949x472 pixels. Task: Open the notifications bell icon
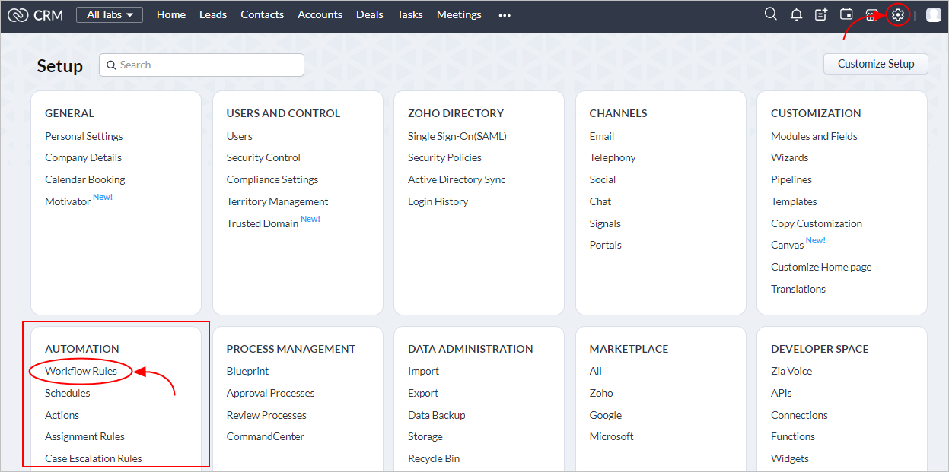click(796, 14)
